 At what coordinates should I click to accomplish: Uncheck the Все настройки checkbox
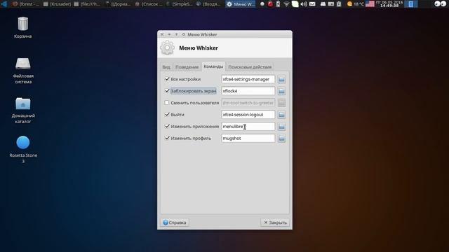(x=167, y=79)
